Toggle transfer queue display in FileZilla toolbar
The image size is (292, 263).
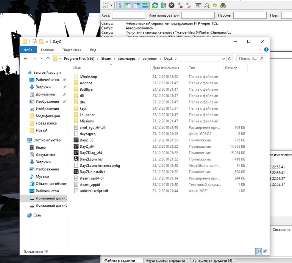[x=145, y=5]
